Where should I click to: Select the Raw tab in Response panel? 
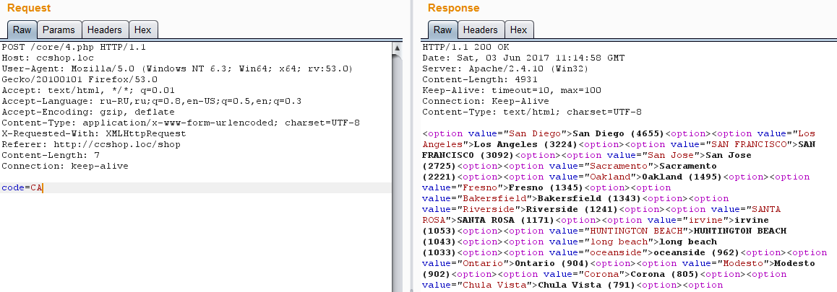tap(442, 30)
